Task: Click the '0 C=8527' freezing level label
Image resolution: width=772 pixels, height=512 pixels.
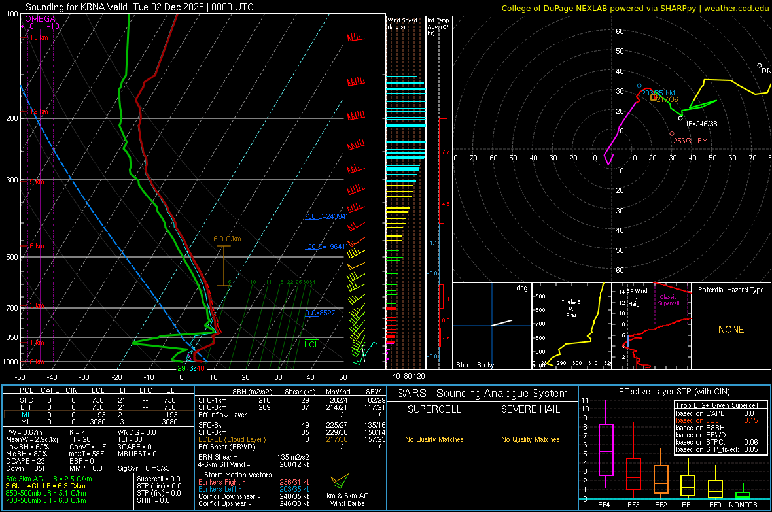Action: (x=321, y=313)
